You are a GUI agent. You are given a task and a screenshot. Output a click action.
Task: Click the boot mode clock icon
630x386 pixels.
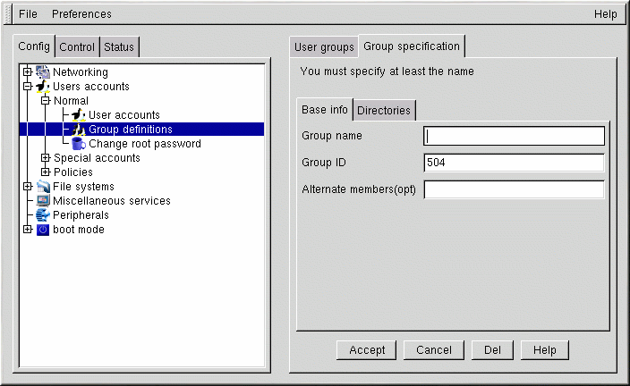[x=43, y=230]
